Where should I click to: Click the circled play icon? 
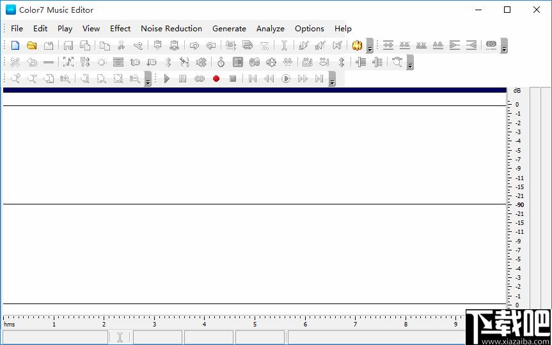(286, 79)
